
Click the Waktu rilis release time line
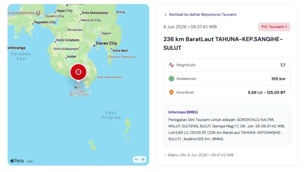(x=199, y=155)
